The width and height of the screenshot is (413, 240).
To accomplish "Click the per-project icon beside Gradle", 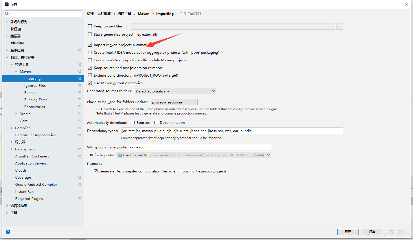I will pyautogui.click(x=80, y=114).
